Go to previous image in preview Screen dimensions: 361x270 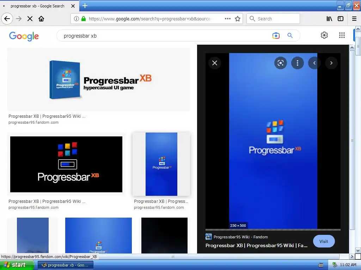pos(314,63)
